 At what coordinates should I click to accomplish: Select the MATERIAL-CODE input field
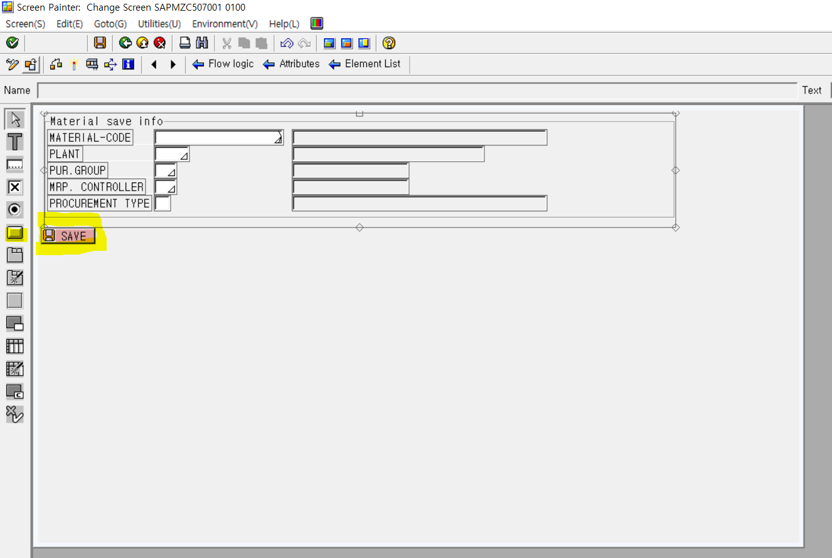[219, 137]
